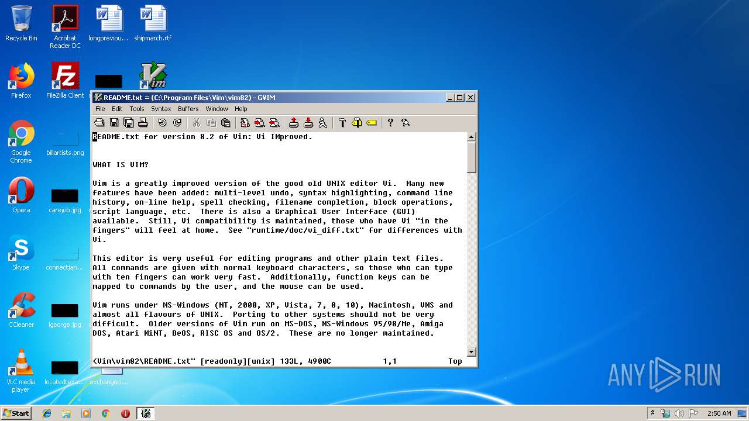Click the Save all files toolbar icon
This screenshot has width=749, height=421.
point(128,123)
